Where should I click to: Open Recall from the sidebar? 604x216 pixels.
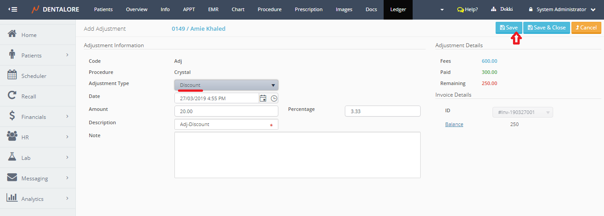[x=29, y=96]
